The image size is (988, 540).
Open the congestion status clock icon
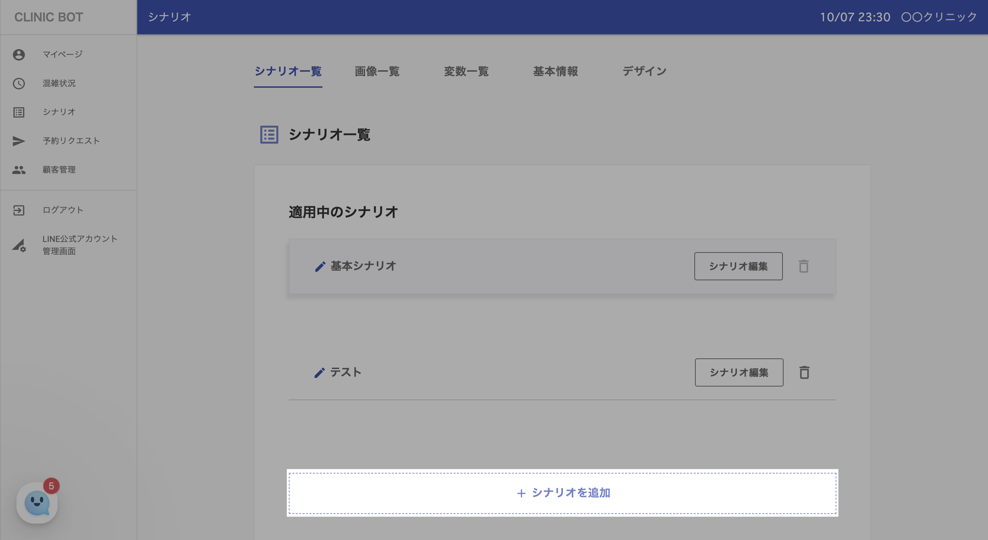(x=19, y=84)
